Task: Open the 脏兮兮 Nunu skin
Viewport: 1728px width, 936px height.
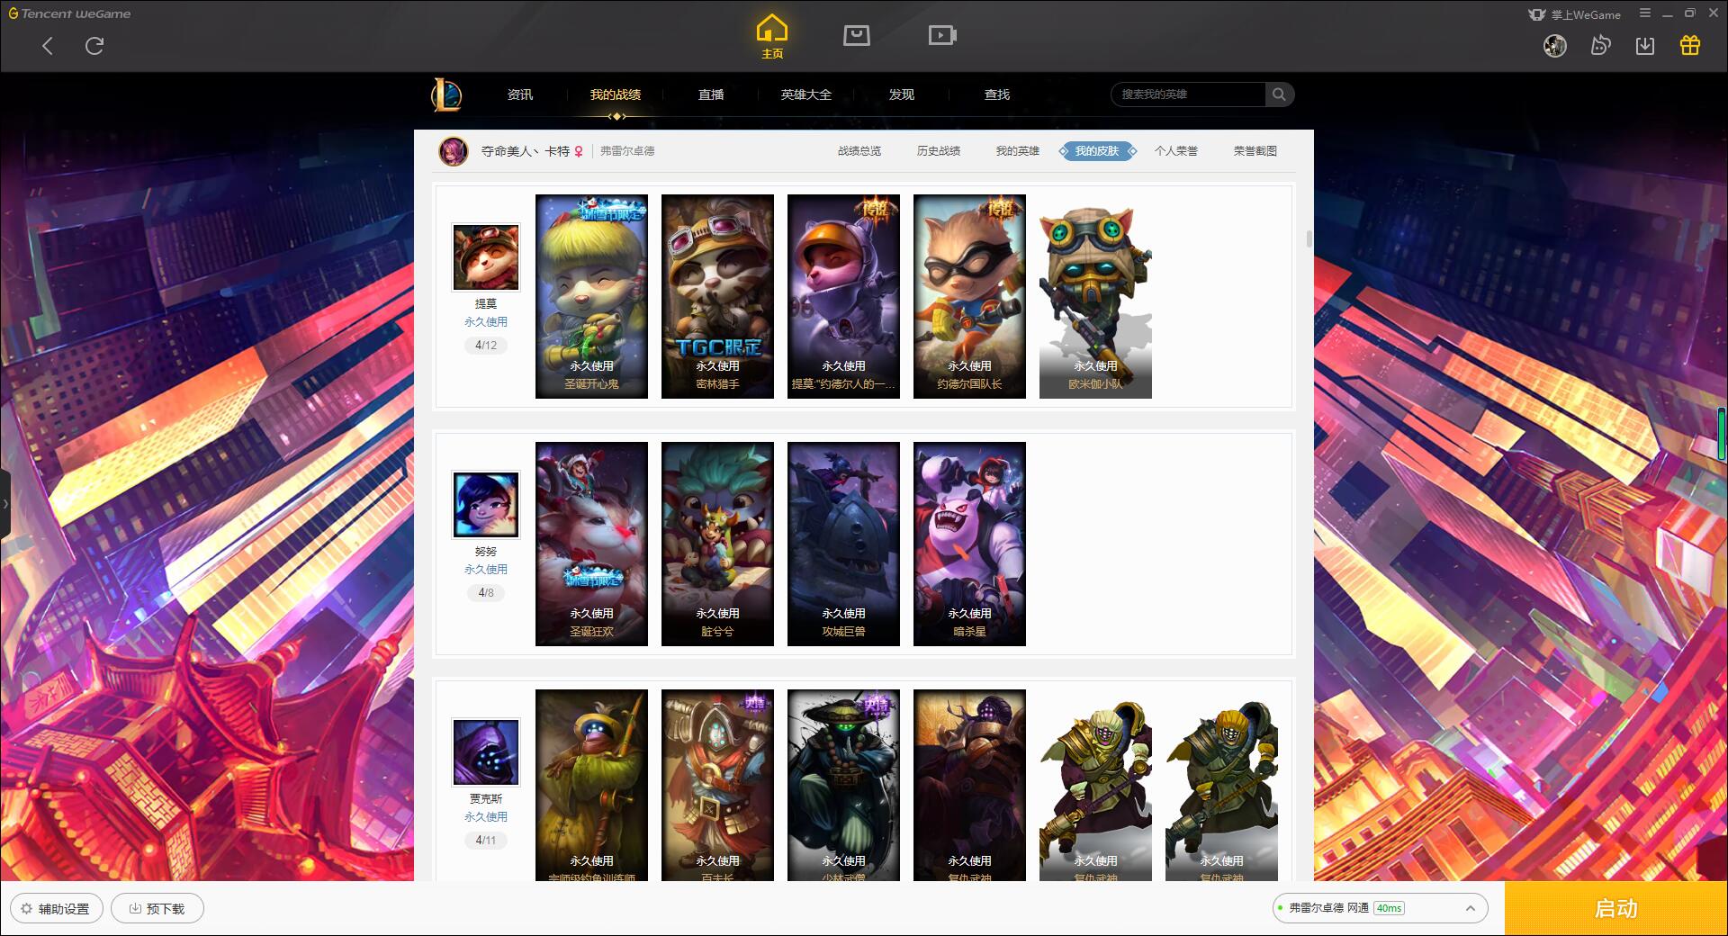Action: pyautogui.click(x=717, y=544)
